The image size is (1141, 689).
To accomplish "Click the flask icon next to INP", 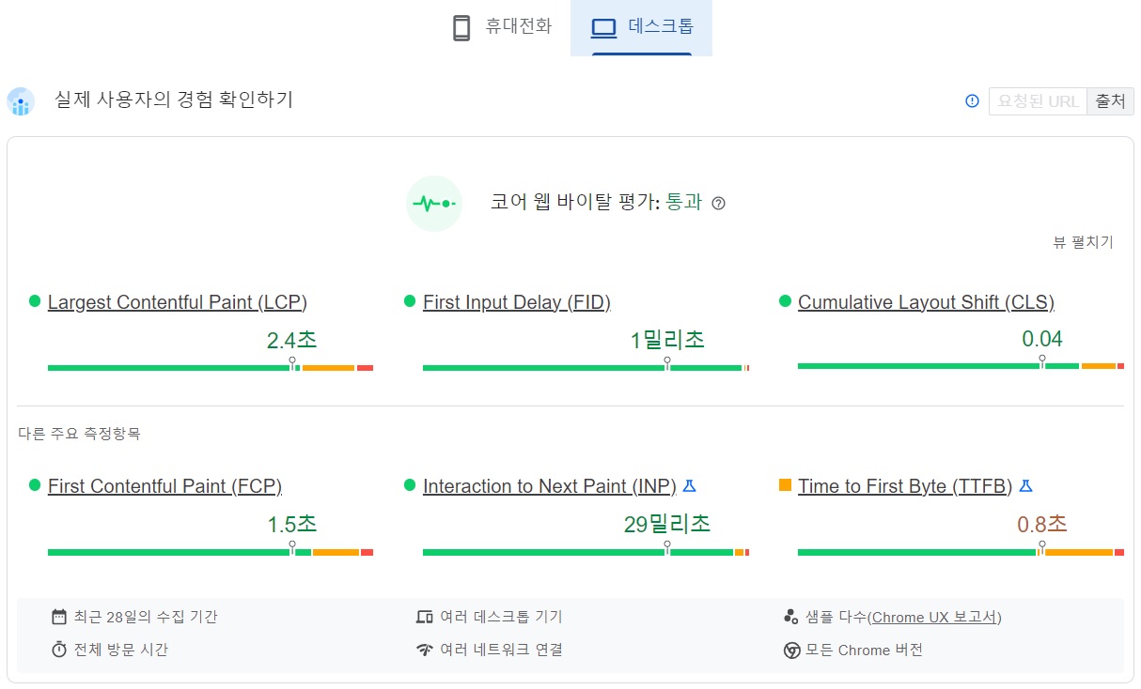I will click(x=689, y=486).
